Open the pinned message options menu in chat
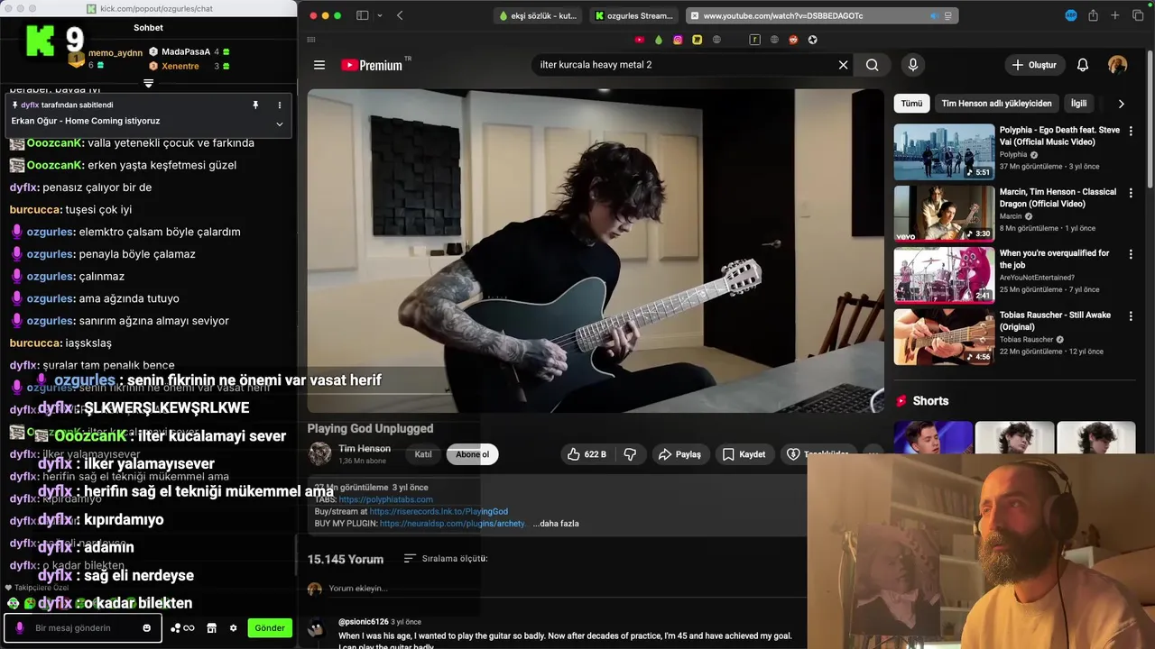Screen dimensions: 1155x649 coord(279,105)
